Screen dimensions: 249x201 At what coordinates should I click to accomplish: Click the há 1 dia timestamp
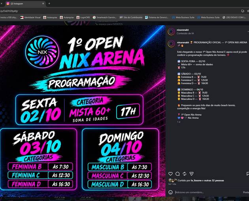[172, 184]
